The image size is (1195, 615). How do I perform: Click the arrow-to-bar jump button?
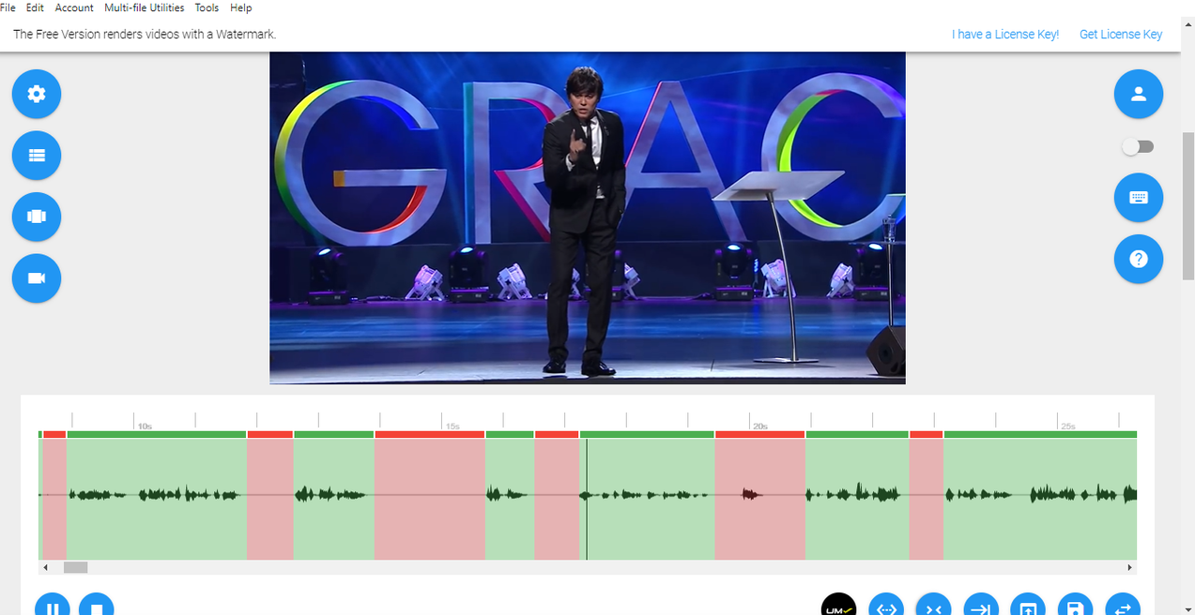pyautogui.click(x=981, y=605)
